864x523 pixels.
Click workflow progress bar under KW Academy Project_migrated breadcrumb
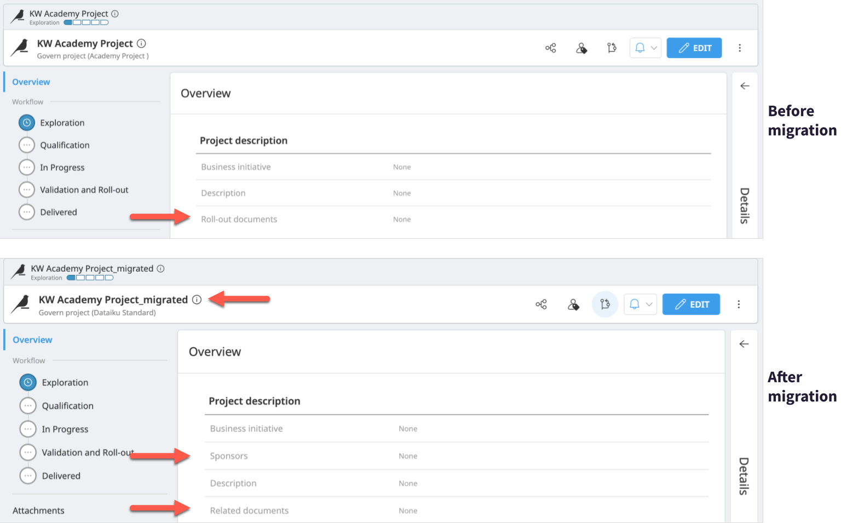click(x=90, y=278)
